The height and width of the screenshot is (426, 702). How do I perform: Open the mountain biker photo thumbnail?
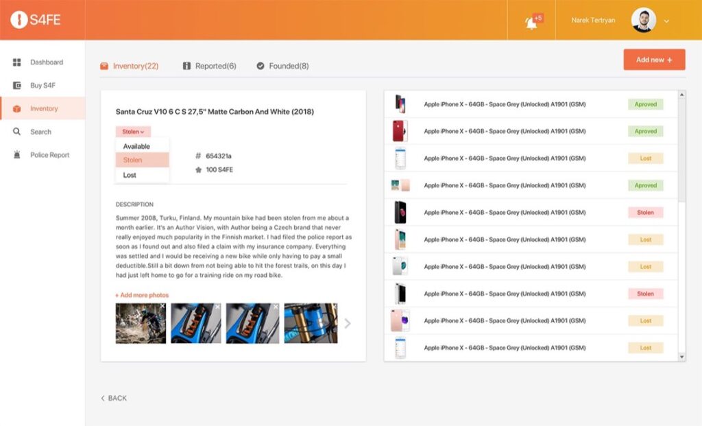141,323
